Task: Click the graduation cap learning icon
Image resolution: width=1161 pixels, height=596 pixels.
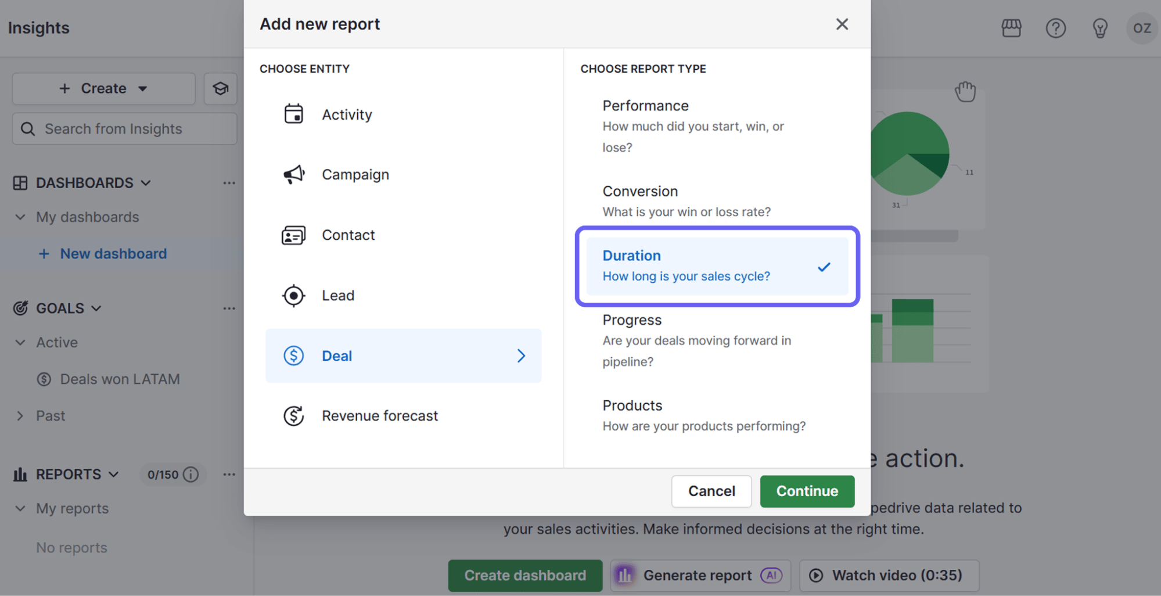Action: coord(220,89)
